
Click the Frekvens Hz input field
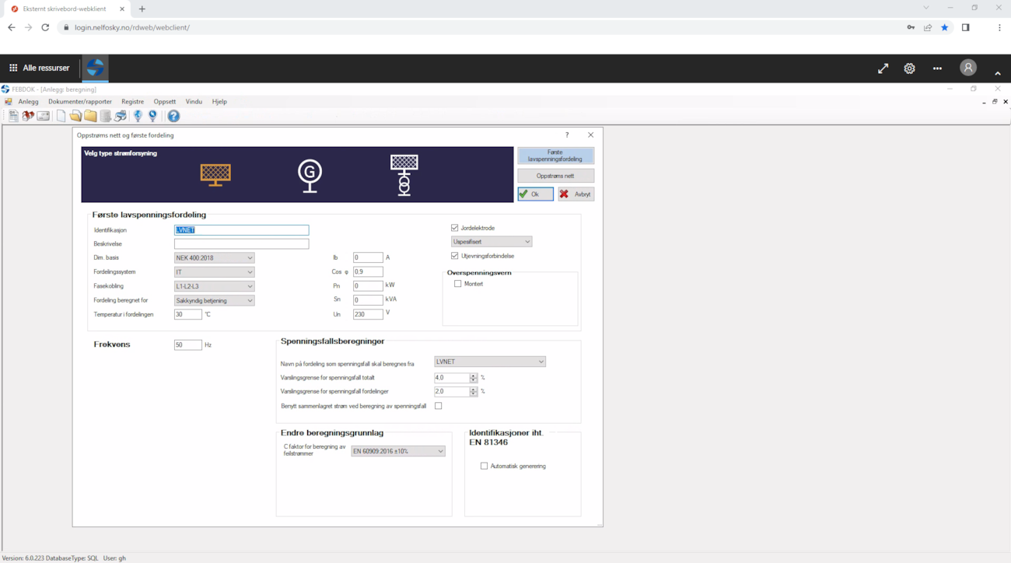click(x=187, y=344)
